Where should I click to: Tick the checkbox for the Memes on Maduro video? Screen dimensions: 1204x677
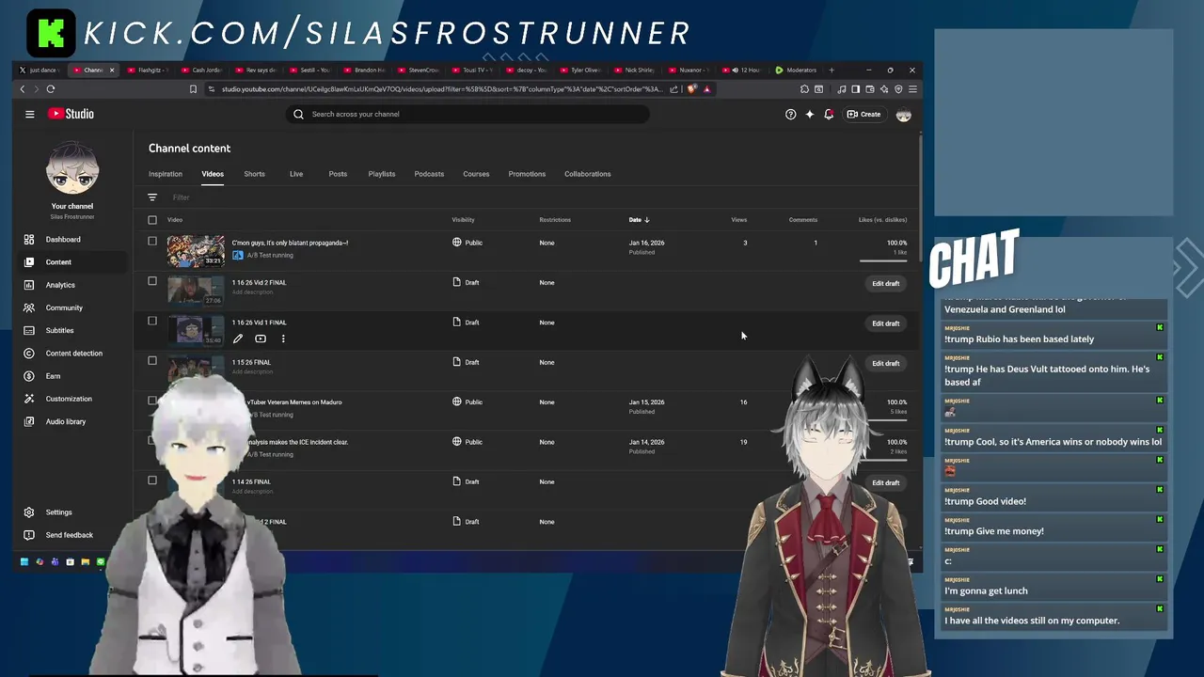[152, 401]
